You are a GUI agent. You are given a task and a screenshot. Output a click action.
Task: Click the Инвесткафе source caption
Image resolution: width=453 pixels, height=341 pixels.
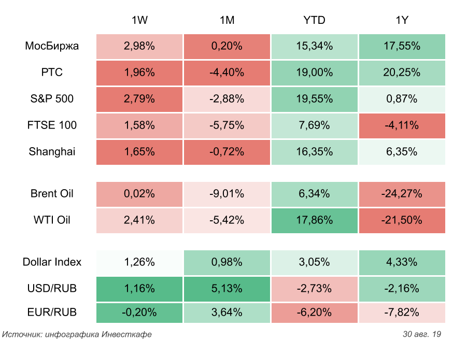tap(77, 334)
